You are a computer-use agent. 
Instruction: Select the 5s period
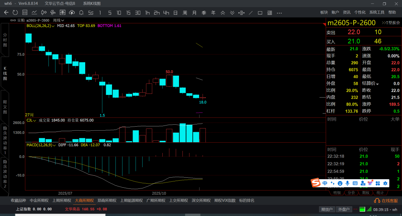pos(91,13)
